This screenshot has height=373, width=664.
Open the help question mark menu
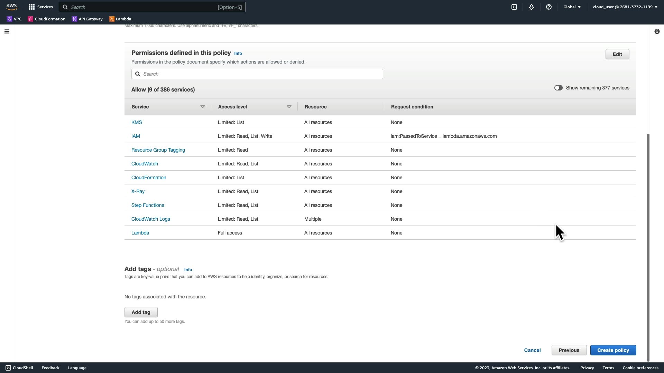point(549,7)
